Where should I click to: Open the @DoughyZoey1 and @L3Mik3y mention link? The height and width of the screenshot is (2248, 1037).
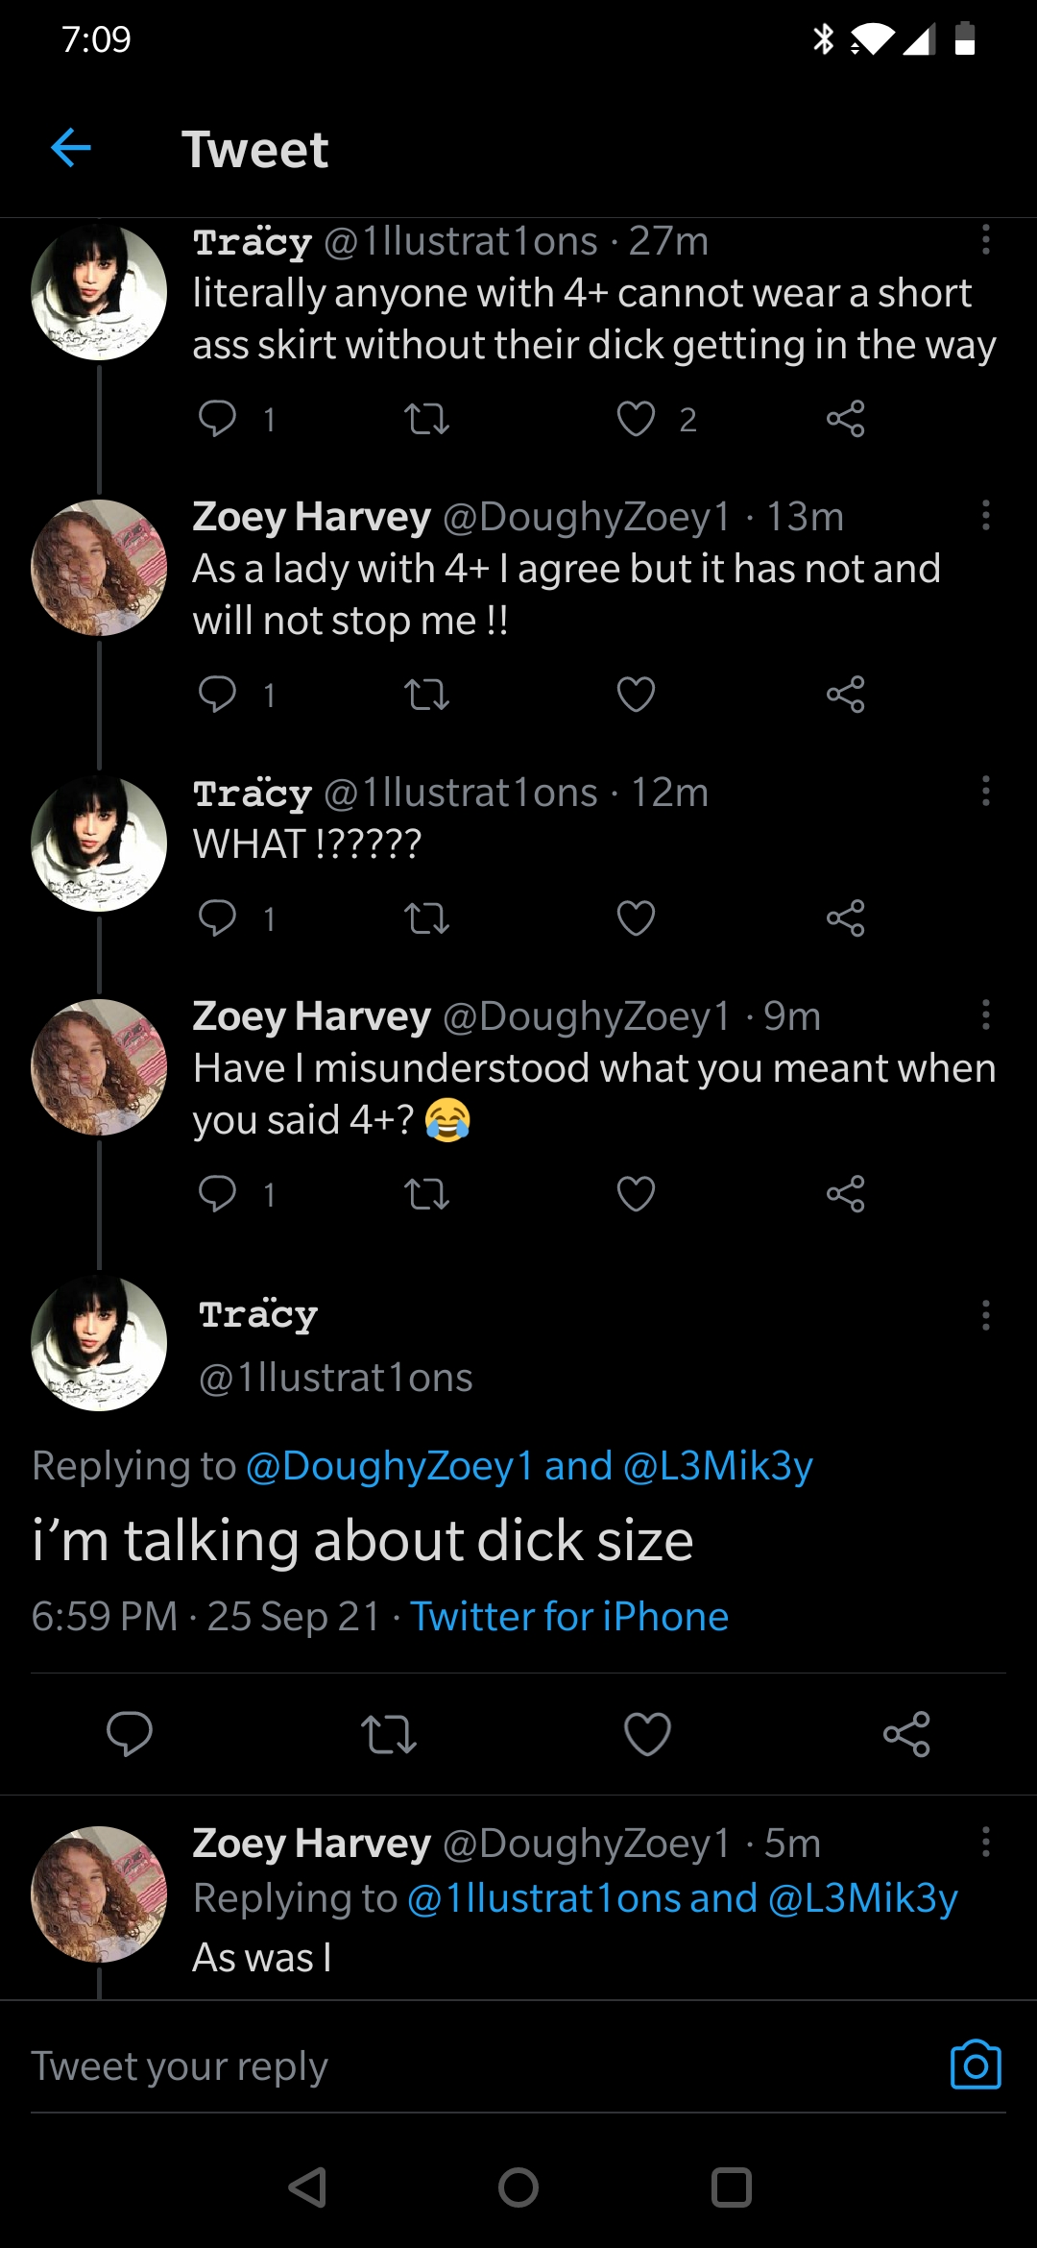529,1466
